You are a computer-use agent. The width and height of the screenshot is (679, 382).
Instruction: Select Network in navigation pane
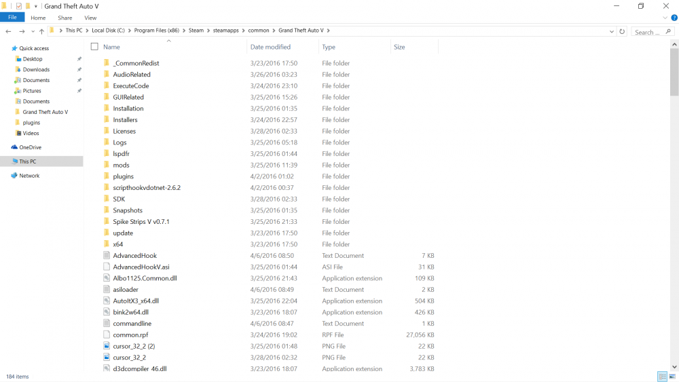[x=29, y=176]
